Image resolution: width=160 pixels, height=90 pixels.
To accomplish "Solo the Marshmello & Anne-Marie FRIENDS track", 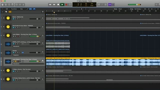I will click(15, 27).
